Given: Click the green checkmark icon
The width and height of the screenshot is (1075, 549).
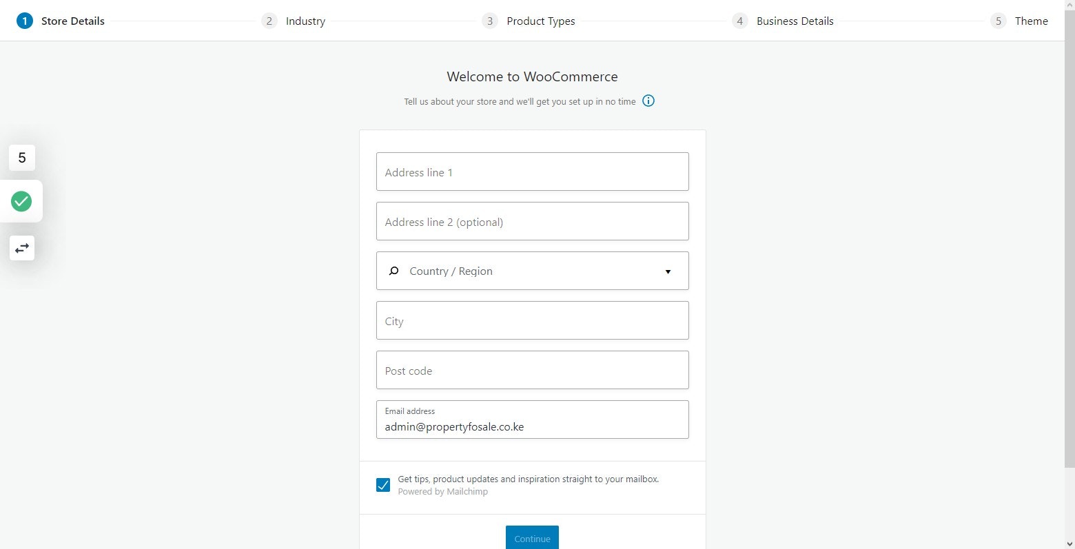Looking at the screenshot, I should coord(21,201).
